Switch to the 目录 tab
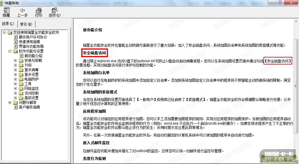This screenshot has height=164, width=299. point(8,24)
